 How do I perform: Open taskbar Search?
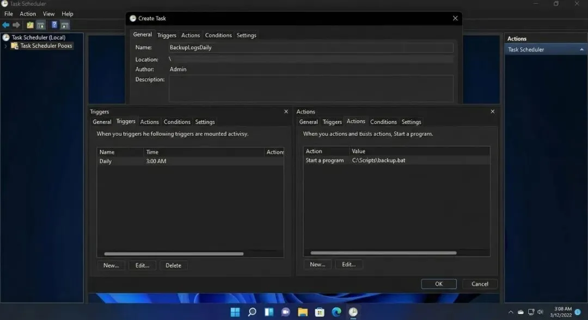(252, 312)
